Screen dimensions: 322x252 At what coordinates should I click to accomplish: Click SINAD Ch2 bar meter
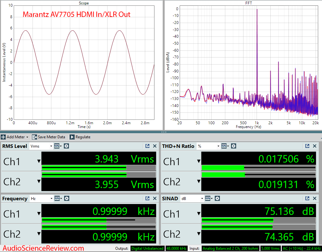coord(258,227)
